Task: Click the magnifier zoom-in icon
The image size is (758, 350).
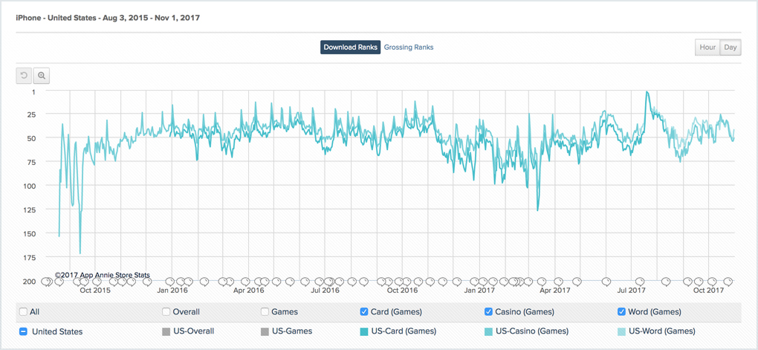Action: tap(42, 76)
